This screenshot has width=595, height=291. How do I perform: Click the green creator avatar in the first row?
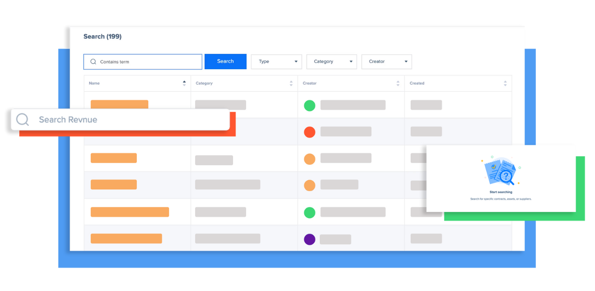[309, 106]
